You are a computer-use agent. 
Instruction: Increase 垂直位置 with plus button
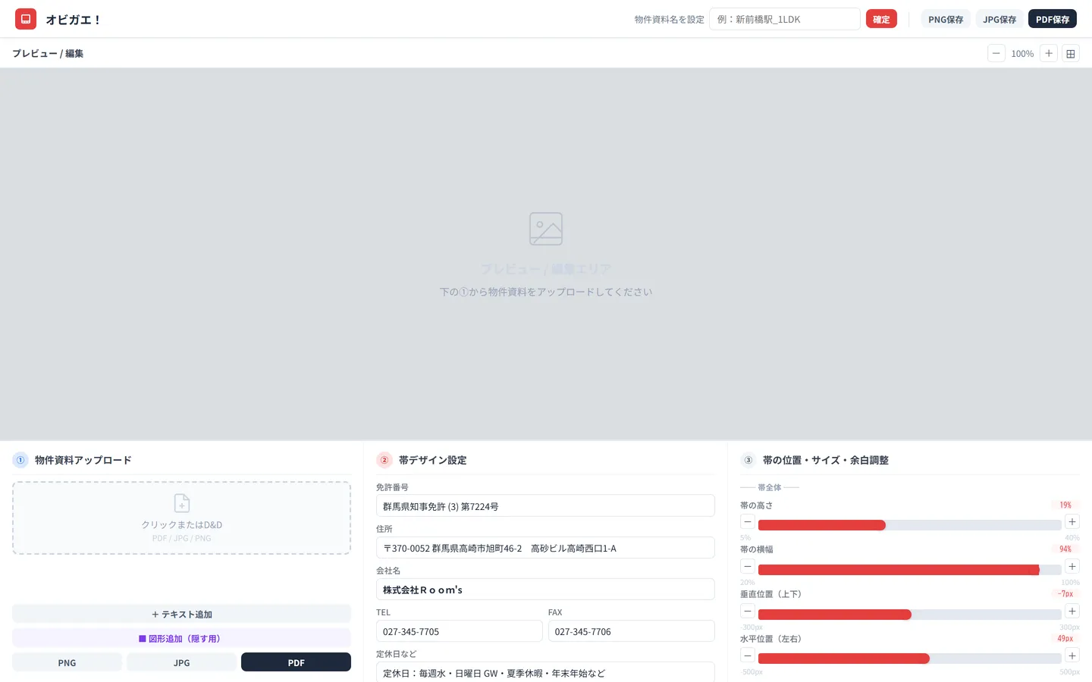coord(1072,611)
